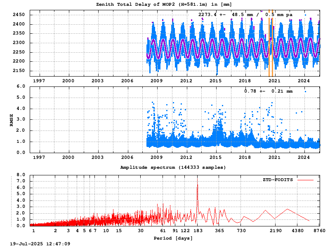Click the '8760' period tick label
330x247 pixels.
pyautogui.click(x=319, y=231)
